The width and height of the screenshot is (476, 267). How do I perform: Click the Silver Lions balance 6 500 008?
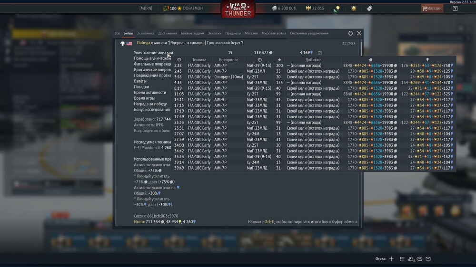pyautogui.click(x=284, y=8)
